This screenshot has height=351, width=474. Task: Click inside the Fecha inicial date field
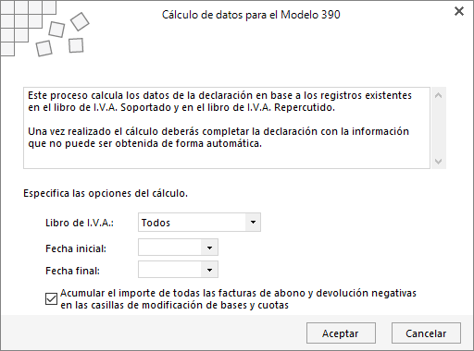(169, 248)
